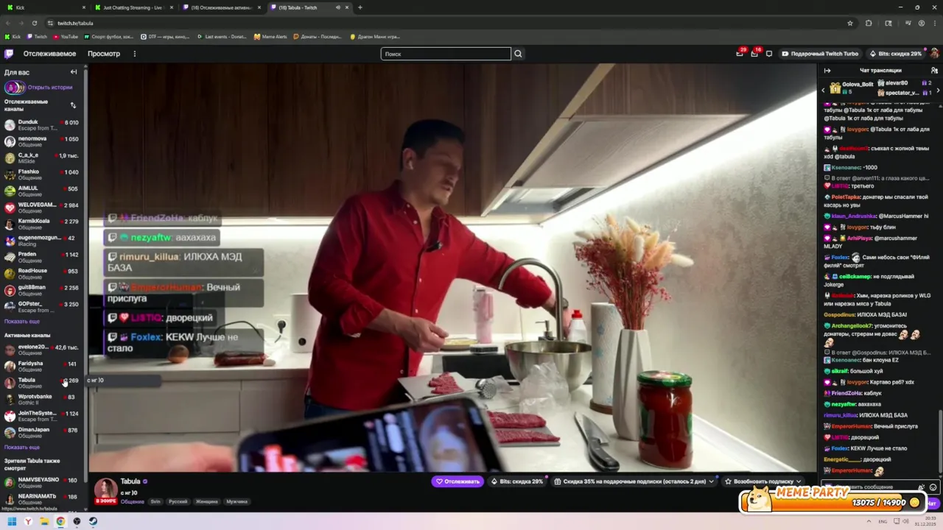Open the Отслеживаемое header menu item

click(49, 54)
